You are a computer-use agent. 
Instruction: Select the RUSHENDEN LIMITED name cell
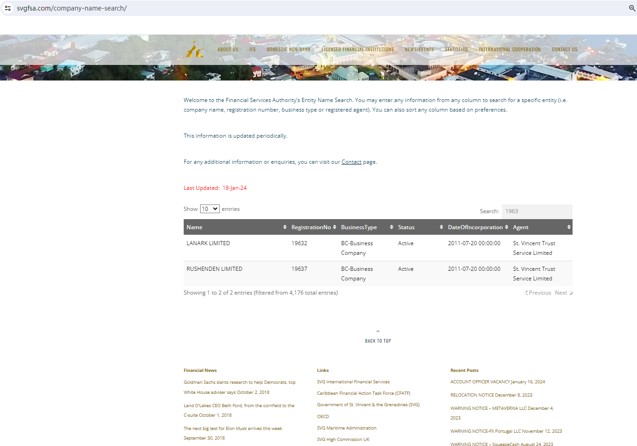pyautogui.click(x=214, y=269)
